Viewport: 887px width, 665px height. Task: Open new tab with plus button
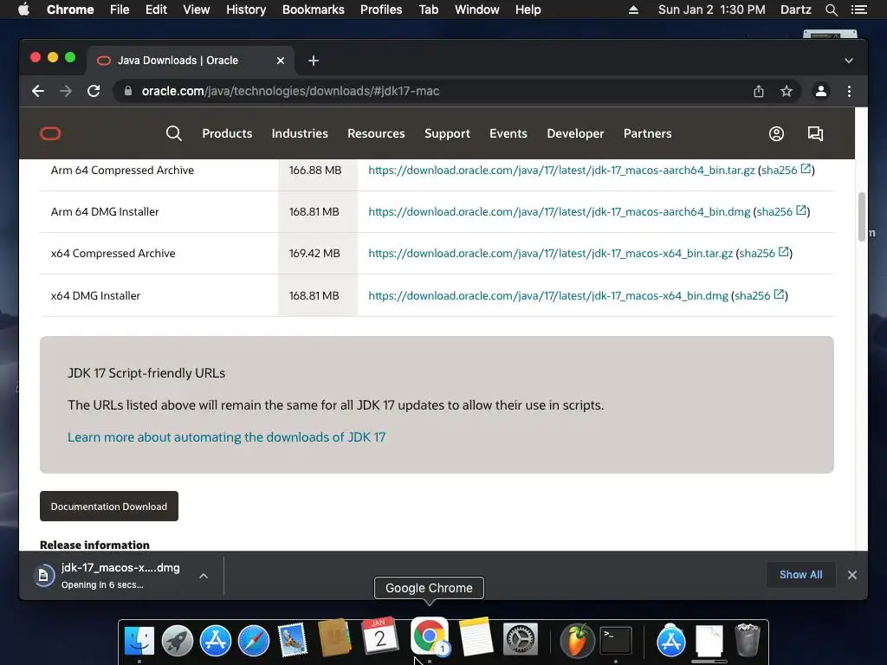point(314,61)
